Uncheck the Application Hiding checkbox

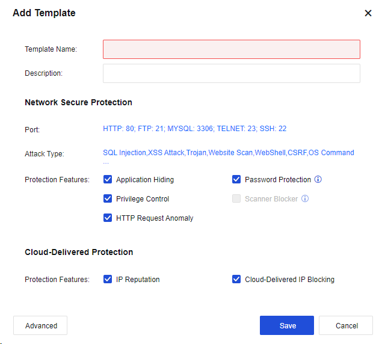108,179
